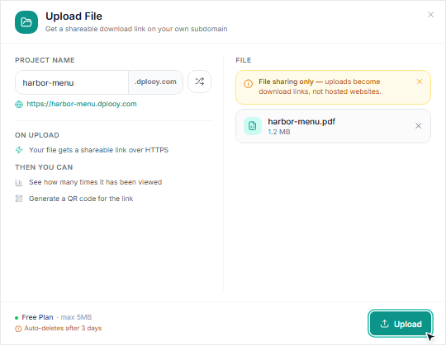Click 'Generate a QR code for the link'
Image resolution: width=446 pixels, height=346 pixels.
pos(81,199)
